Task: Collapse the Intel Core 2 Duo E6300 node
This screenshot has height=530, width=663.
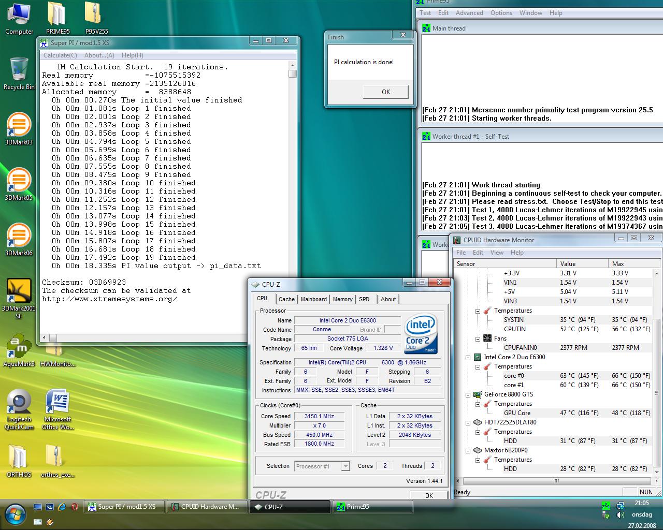Action: [468, 357]
